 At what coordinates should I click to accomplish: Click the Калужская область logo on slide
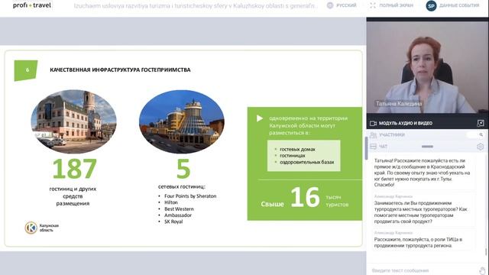click(x=42, y=228)
